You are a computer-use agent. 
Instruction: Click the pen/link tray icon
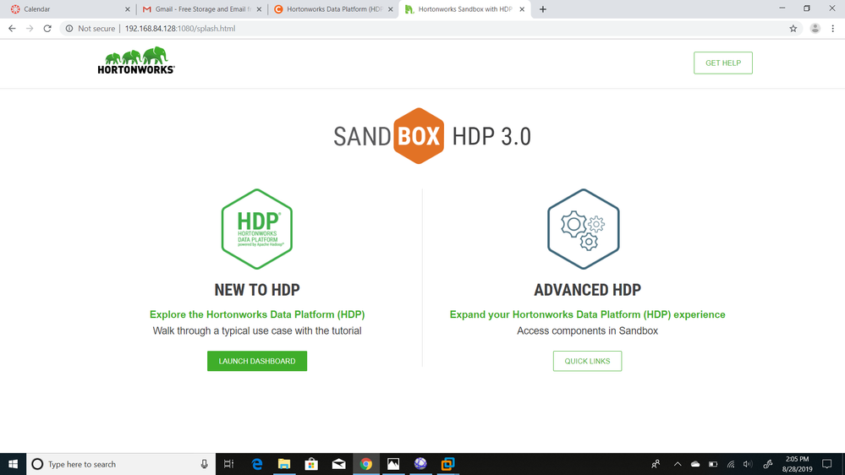coord(768,464)
